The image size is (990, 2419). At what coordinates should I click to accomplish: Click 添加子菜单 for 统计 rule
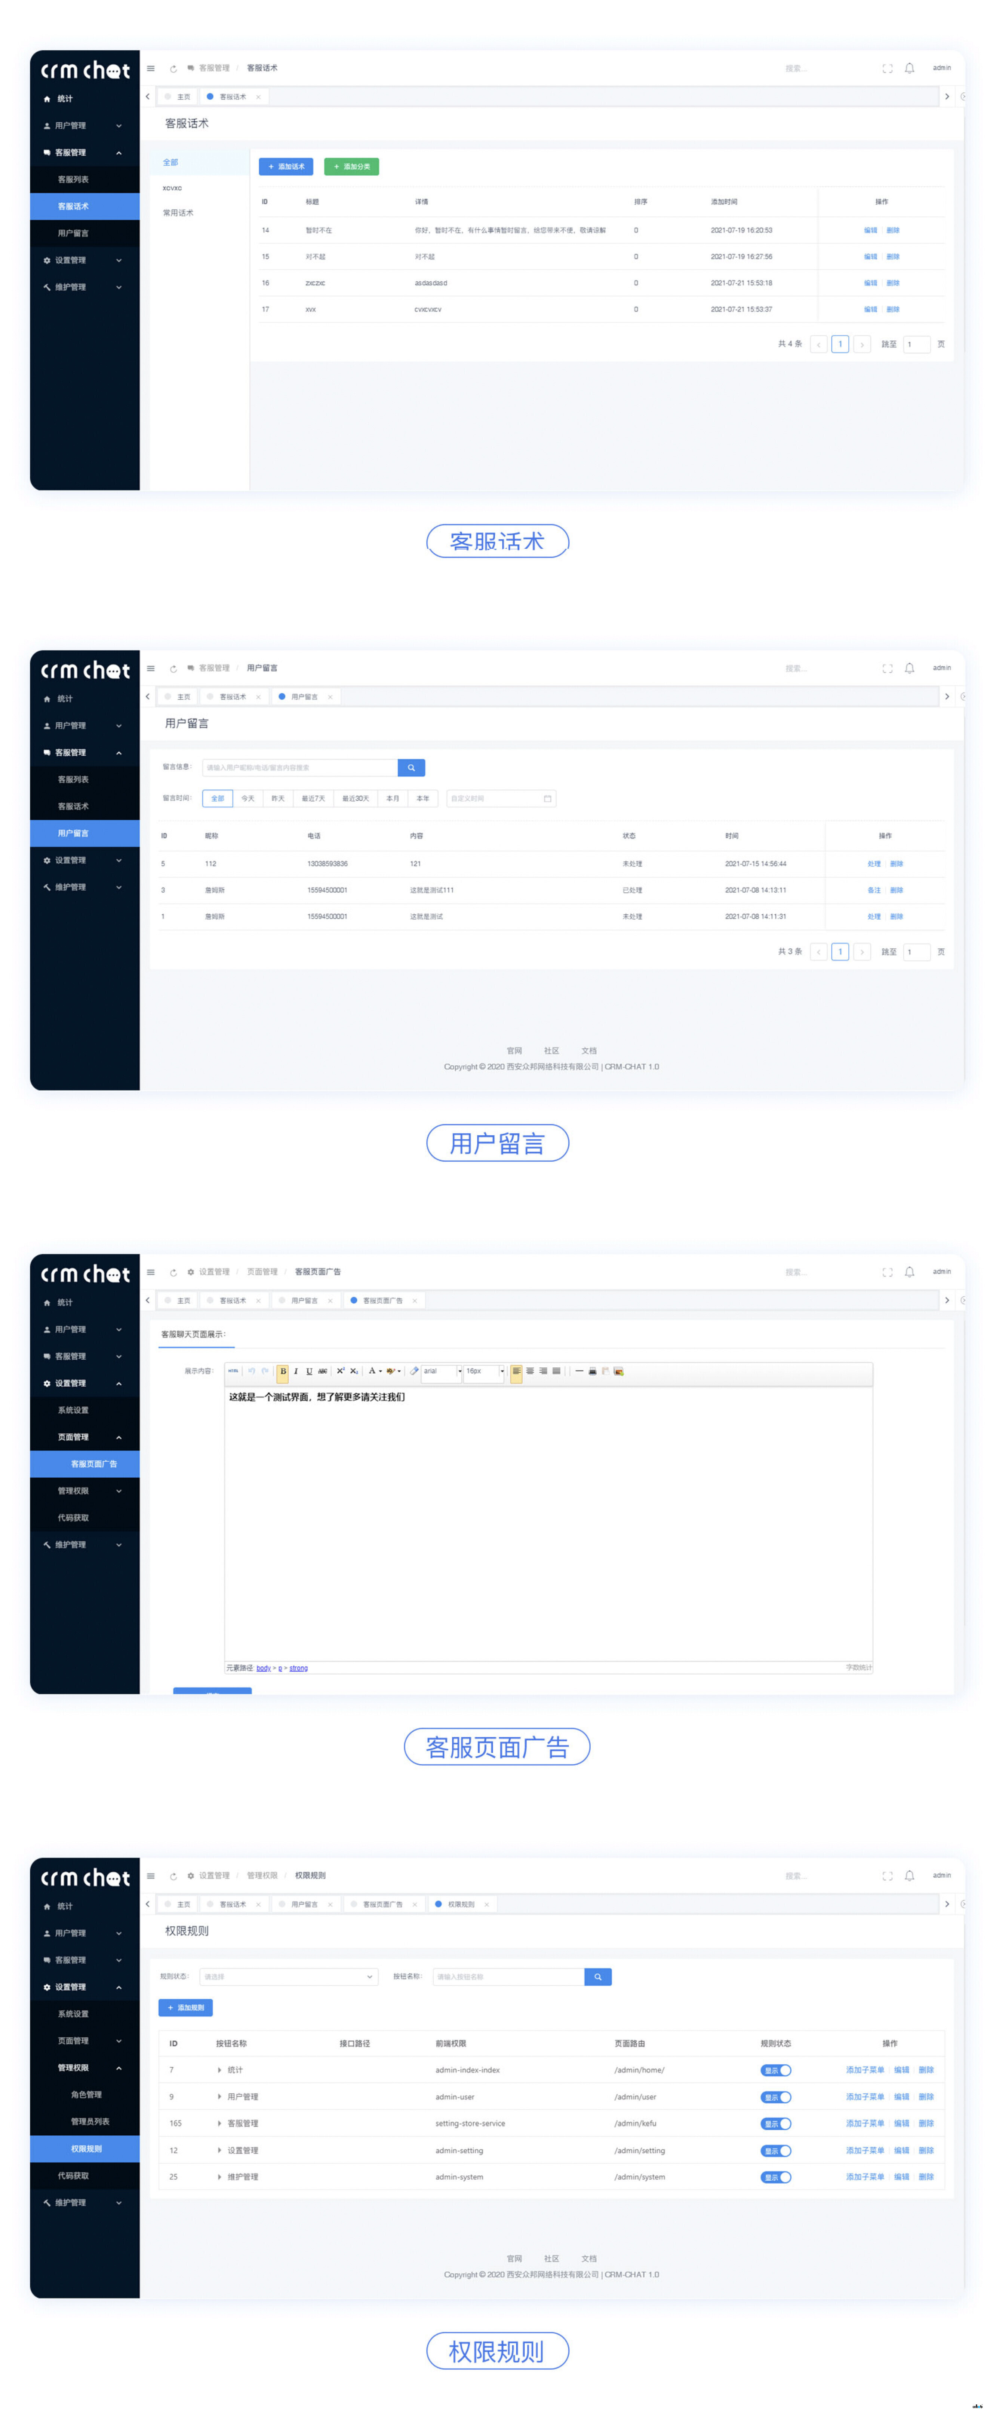(865, 2070)
